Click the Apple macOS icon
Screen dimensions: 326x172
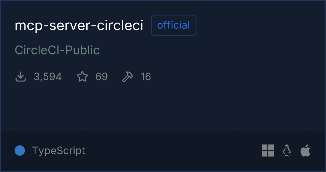tap(305, 150)
